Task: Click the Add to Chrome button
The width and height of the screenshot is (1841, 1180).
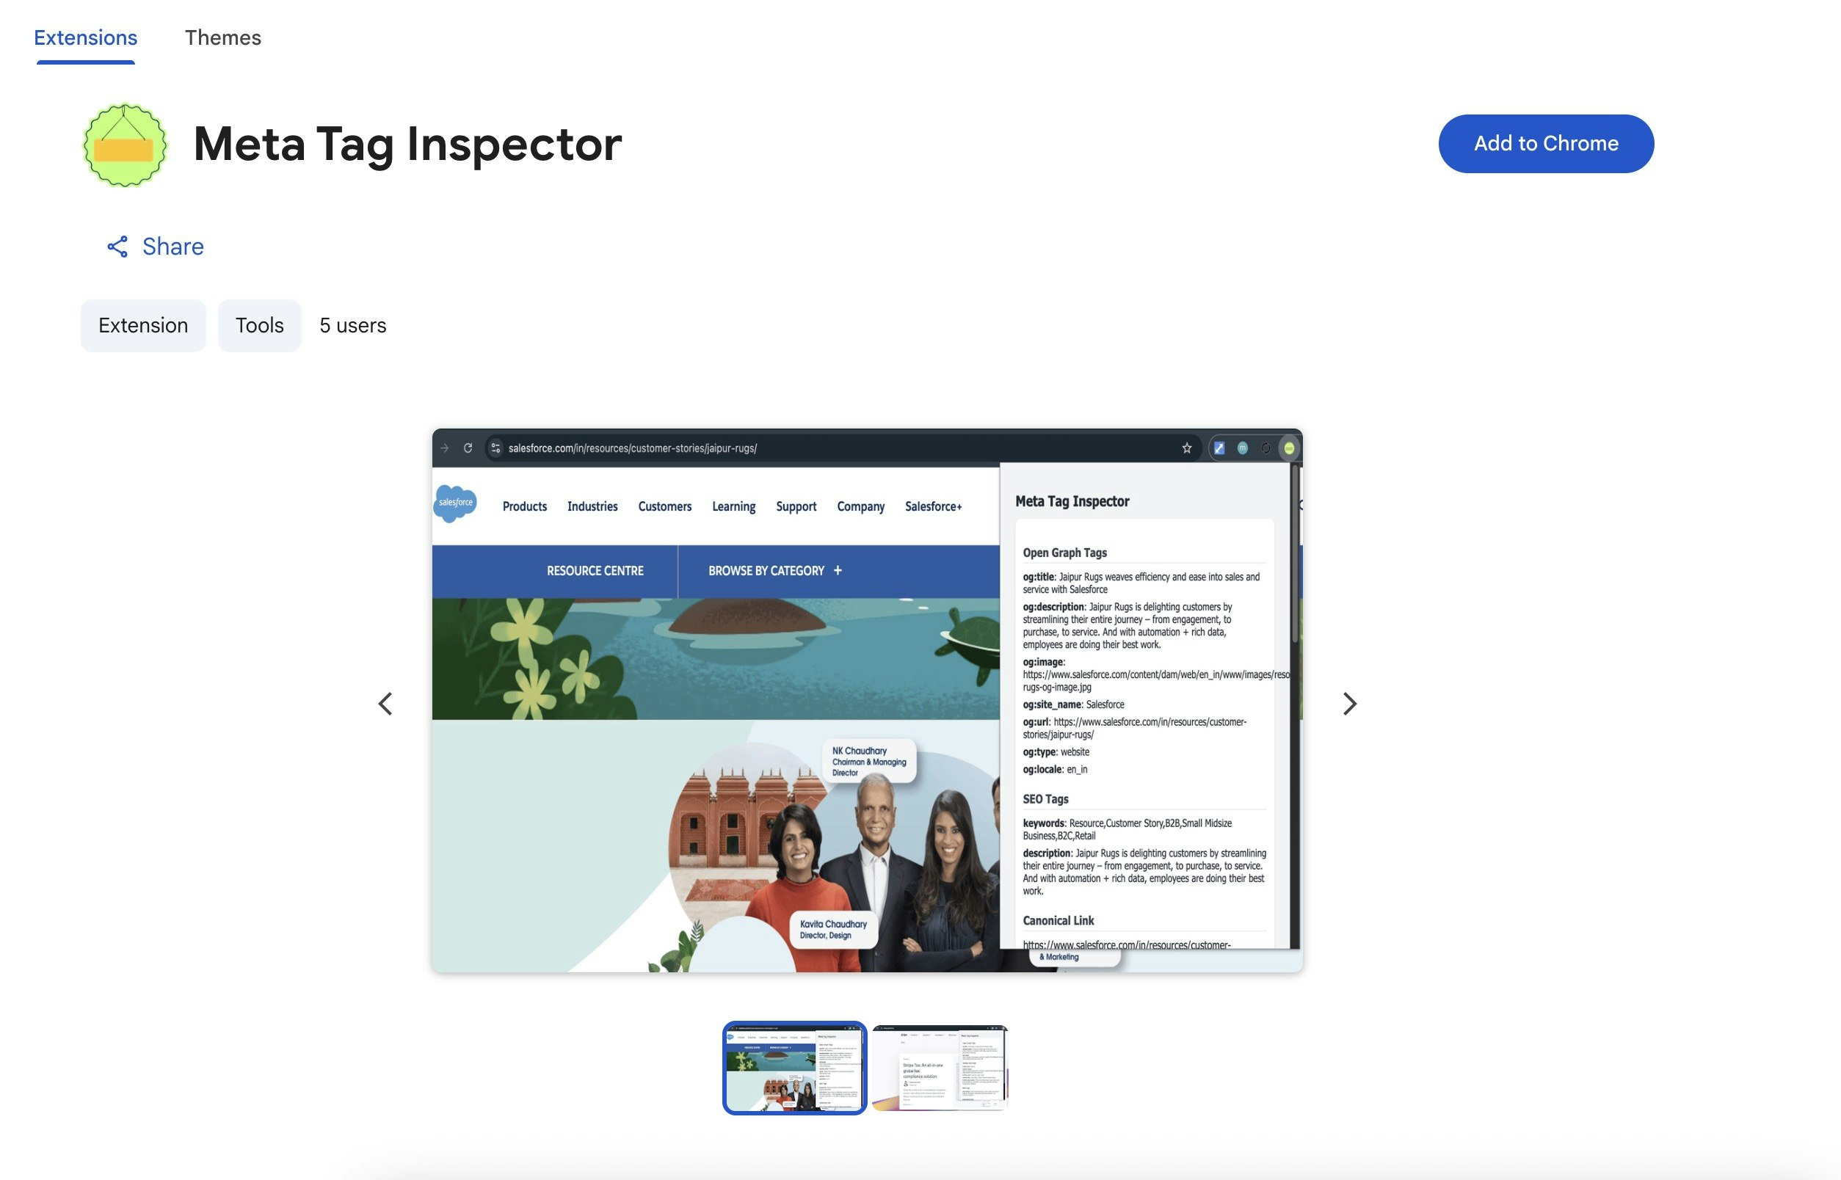Action: [1546, 143]
